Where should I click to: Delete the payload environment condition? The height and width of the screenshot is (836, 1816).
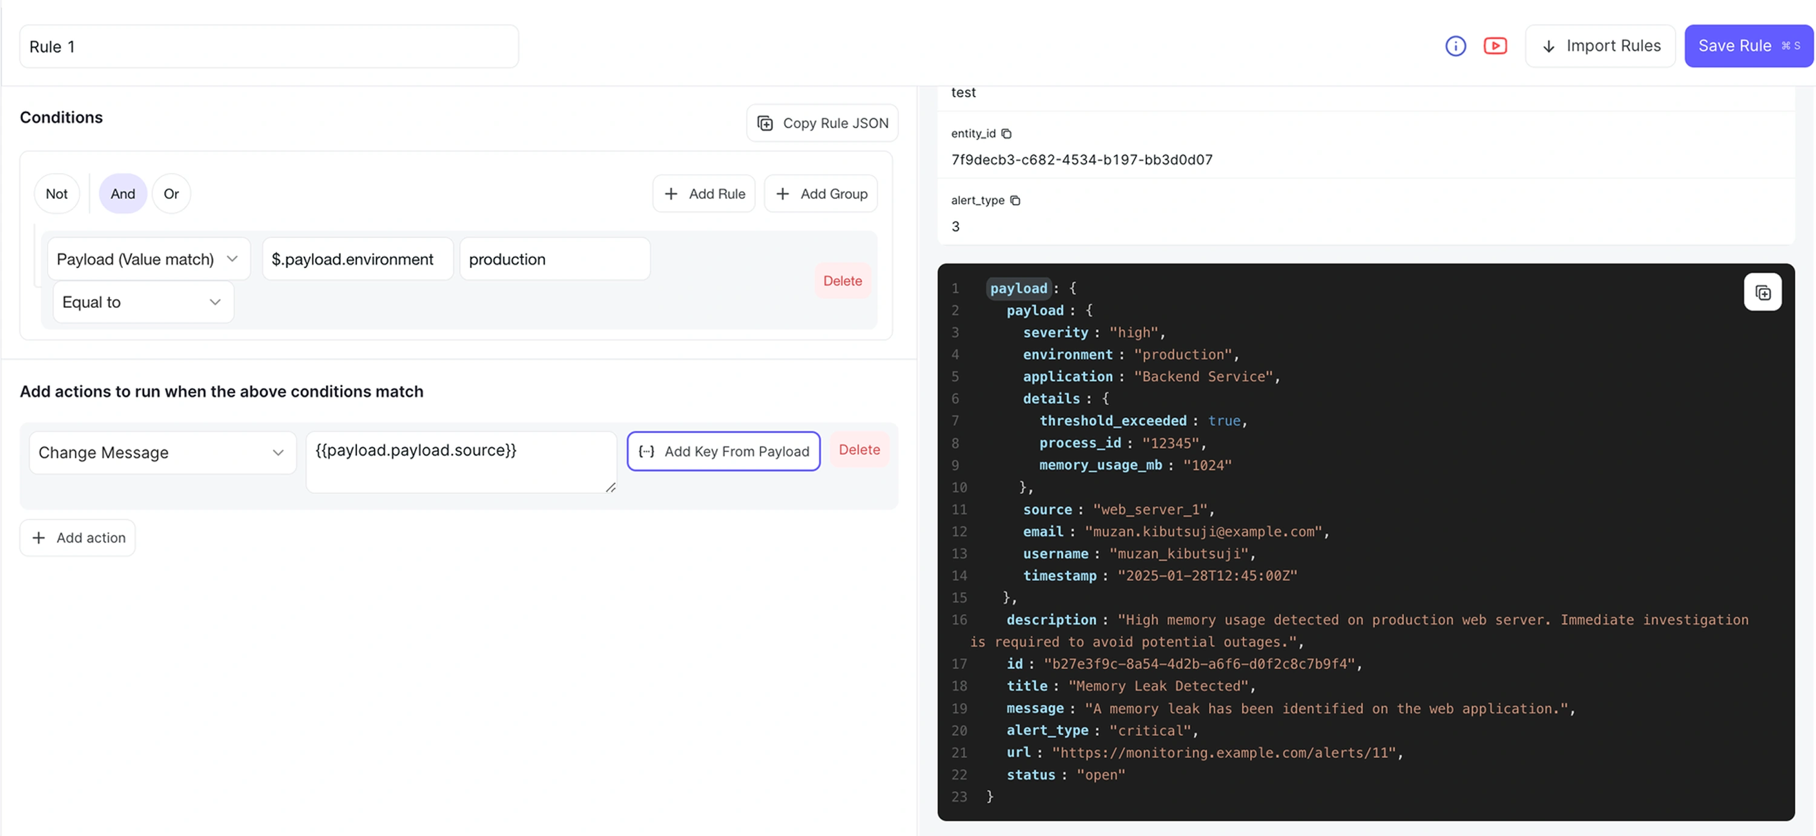pos(842,281)
